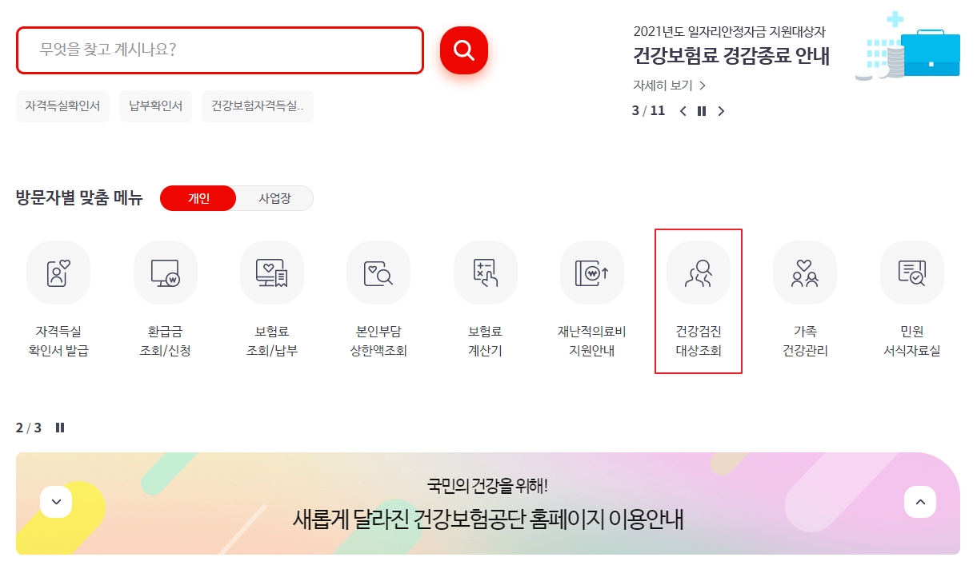This screenshot has width=977, height=577.
Task: Click the 가족 건강관리 text label
Action: (805, 340)
